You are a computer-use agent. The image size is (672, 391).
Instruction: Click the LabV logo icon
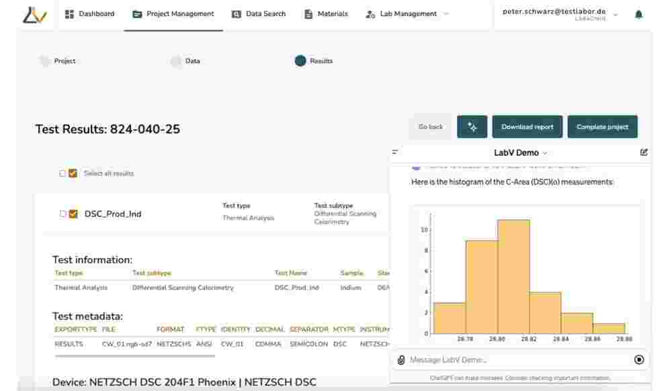(34, 15)
